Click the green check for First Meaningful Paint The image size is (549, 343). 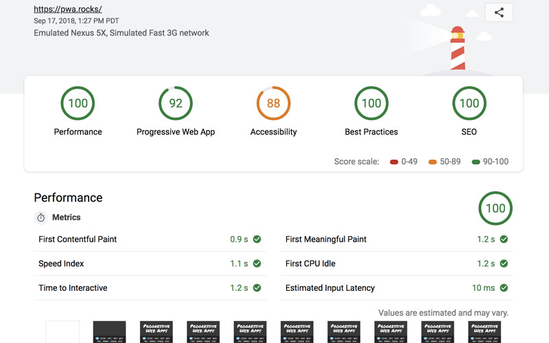point(504,239)
